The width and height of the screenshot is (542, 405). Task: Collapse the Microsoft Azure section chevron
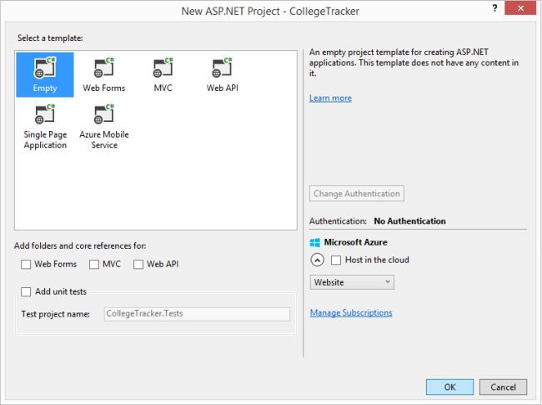pyautogui.click(x=318, y=260)
